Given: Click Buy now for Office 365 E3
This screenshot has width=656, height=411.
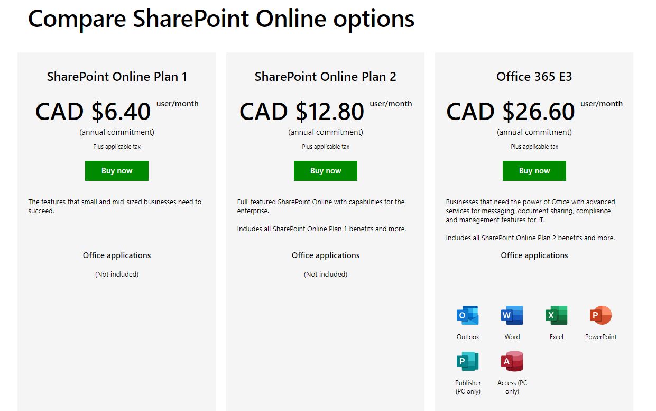Looking at the screenshot, I should 534,171.
